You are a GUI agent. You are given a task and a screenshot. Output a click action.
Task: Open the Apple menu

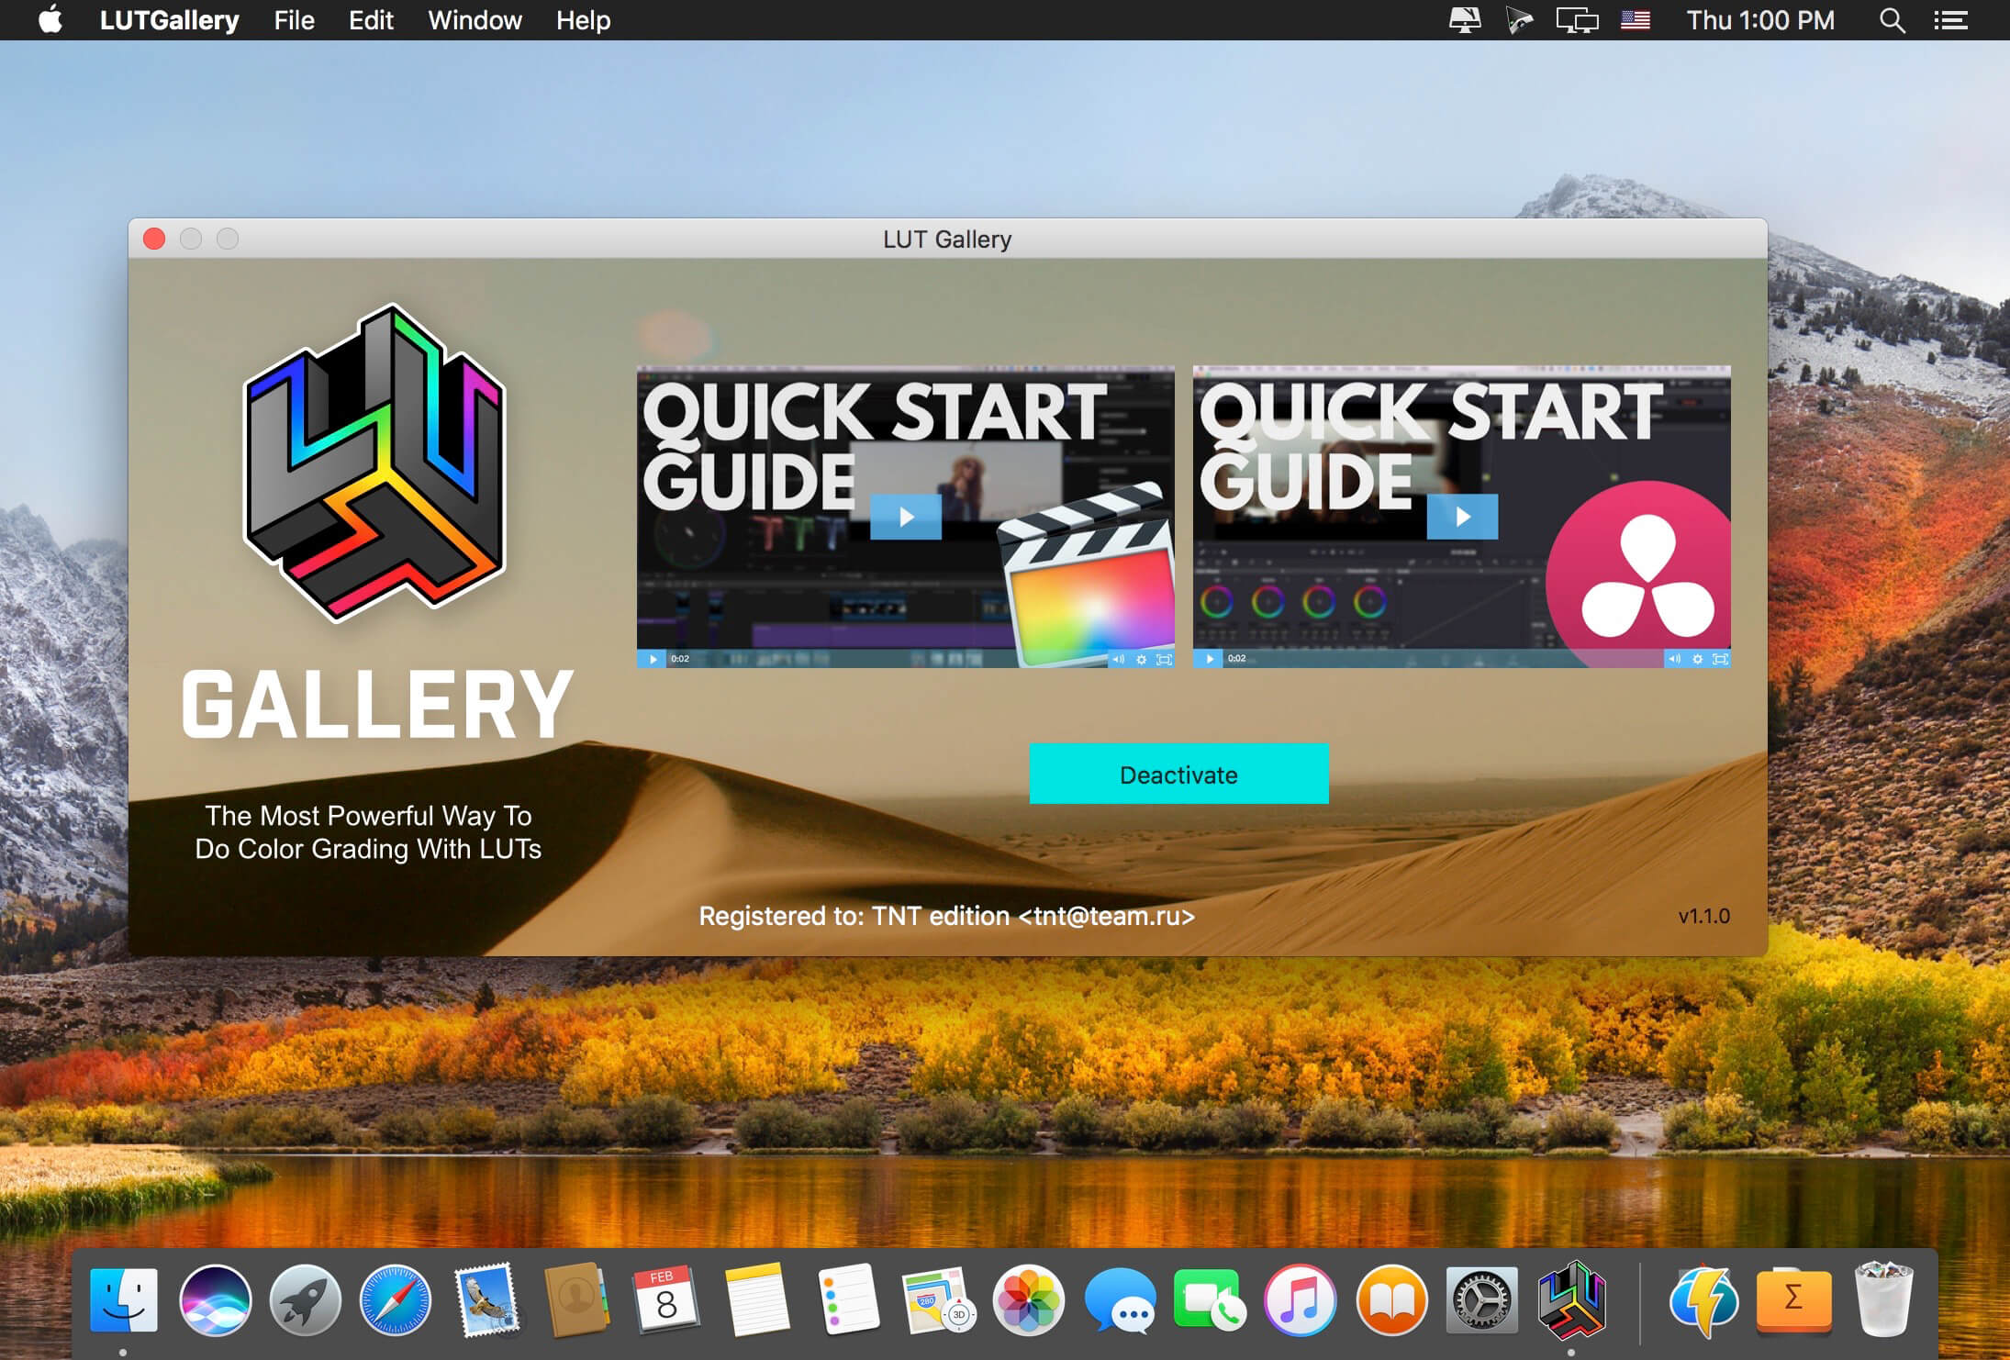50,19
